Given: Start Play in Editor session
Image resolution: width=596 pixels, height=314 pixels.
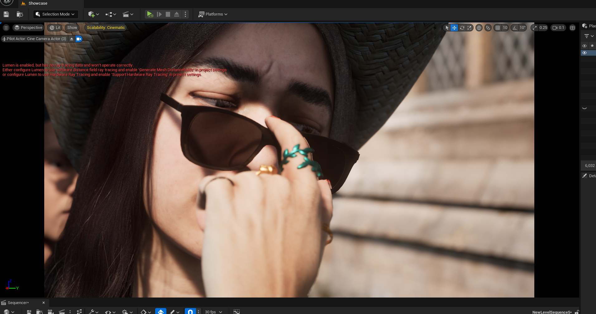Looking at the screenshot, I should pyautogui.click(x=150, y=14).
